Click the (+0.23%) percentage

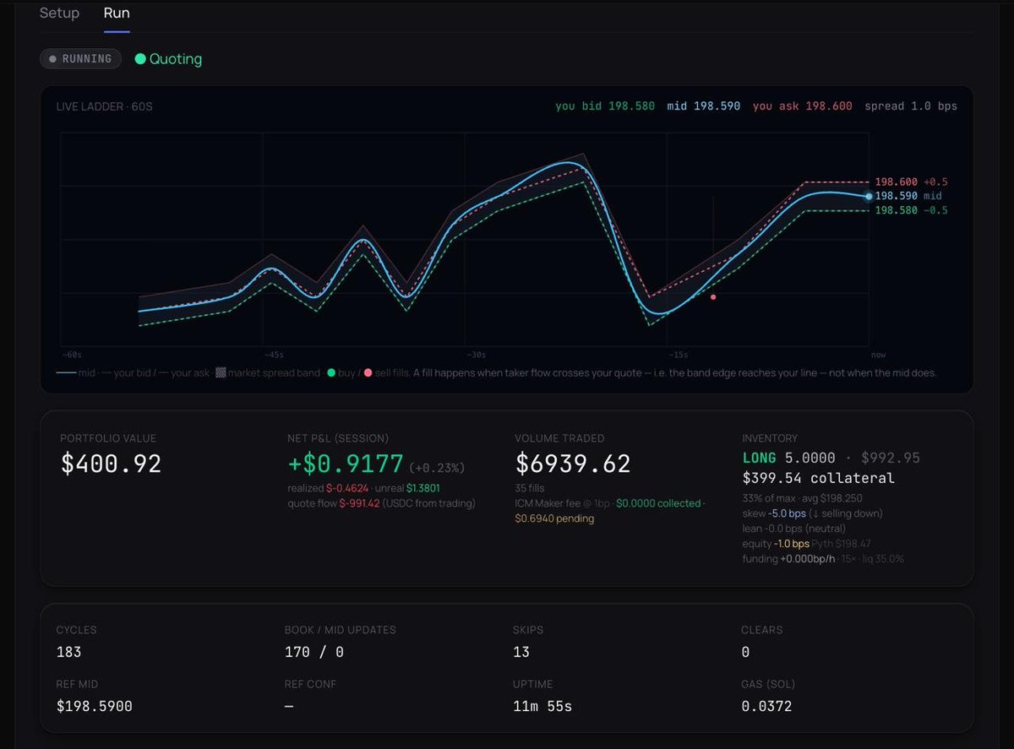tap(437, 467)
